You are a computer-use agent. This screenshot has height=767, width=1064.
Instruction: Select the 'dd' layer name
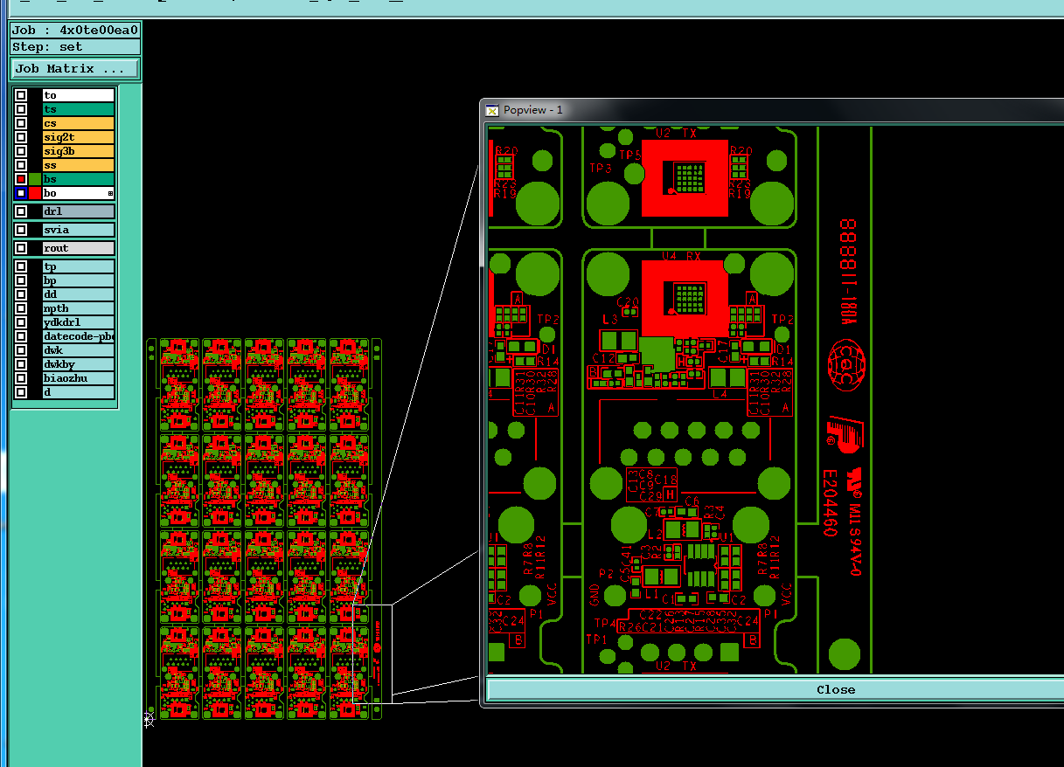tap(79, 294)
